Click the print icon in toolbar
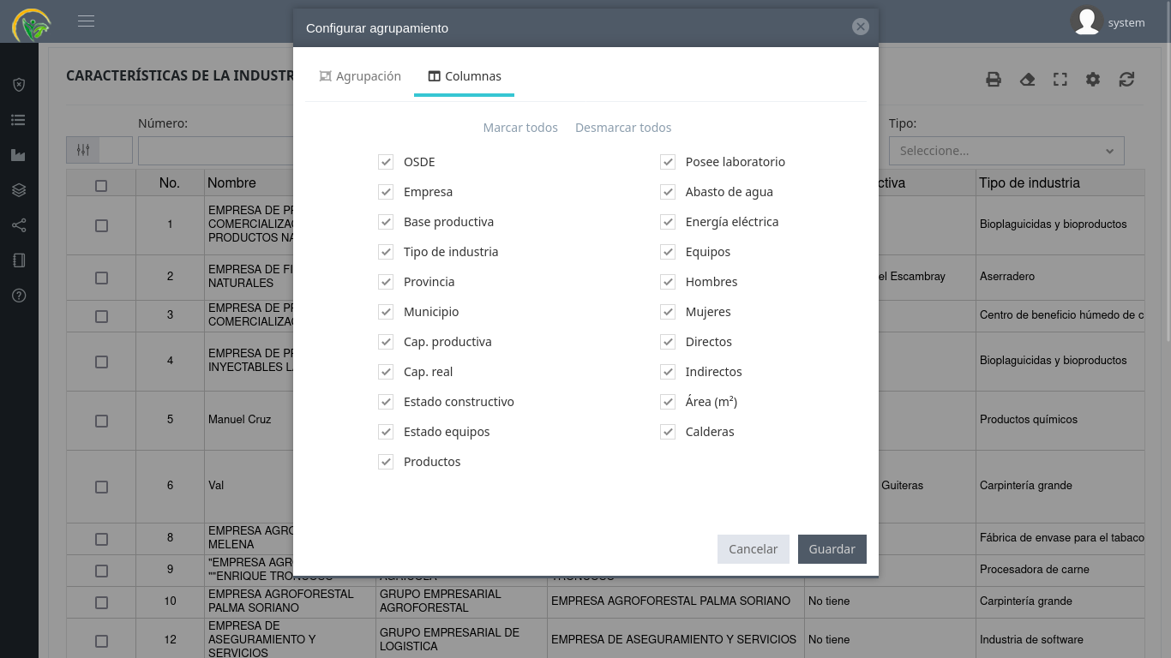 994,80
